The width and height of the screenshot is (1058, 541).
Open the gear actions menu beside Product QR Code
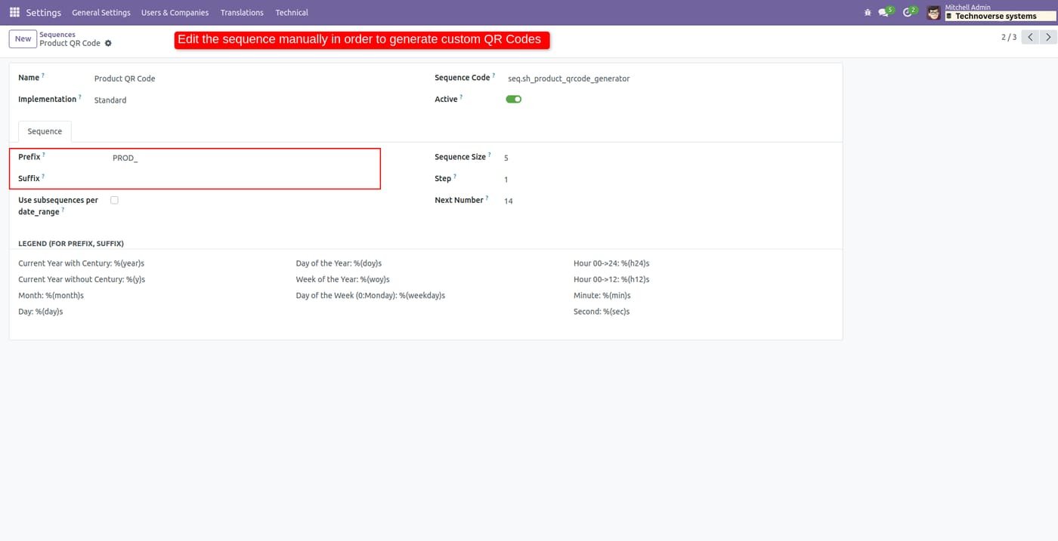pyautogui.click(x=108, y=44)
